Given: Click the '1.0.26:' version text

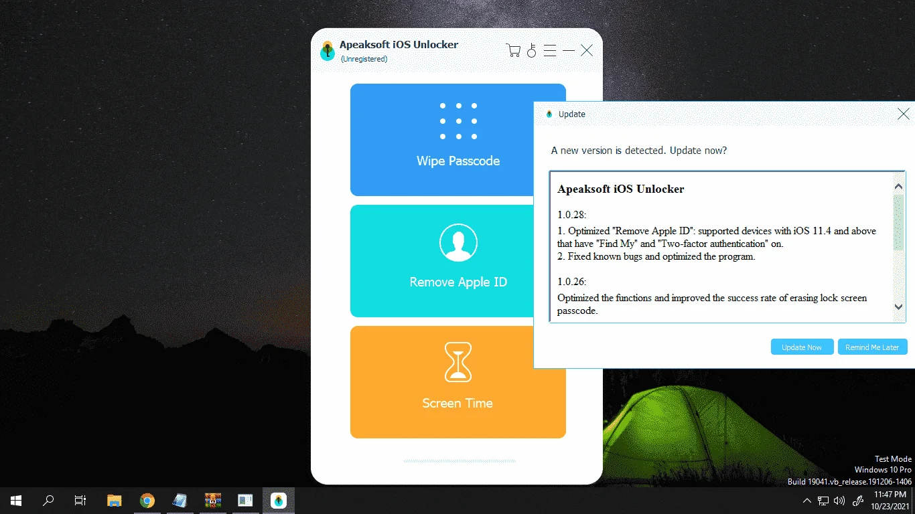Looking at the screenshot, I should [571, 281].
